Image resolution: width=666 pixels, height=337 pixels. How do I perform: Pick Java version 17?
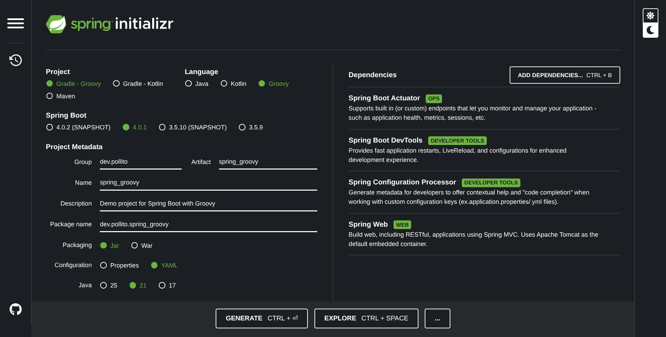coord(162,285)
